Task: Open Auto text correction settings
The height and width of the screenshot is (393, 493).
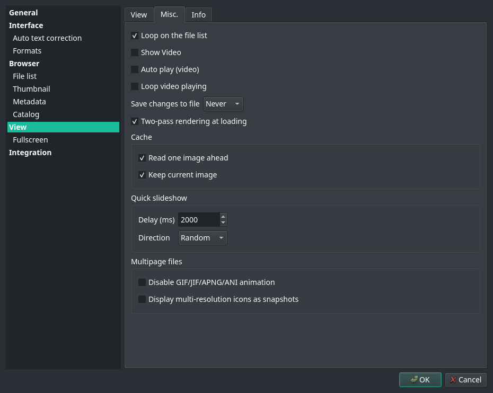Action: point(47,38)
